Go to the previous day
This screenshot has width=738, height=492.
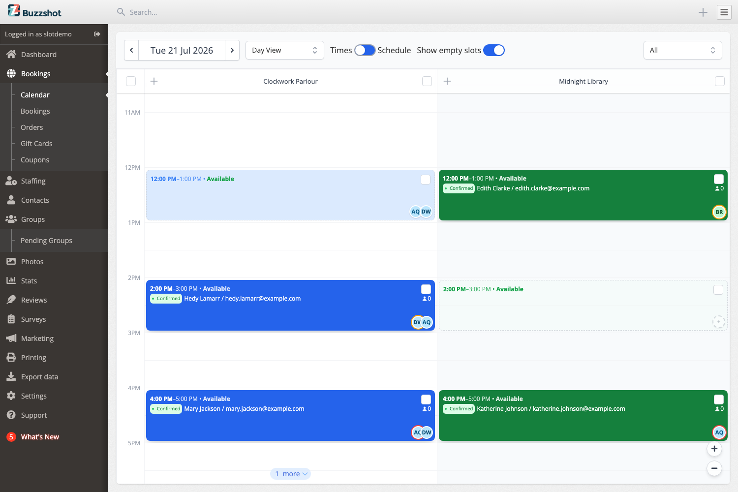coord(131,50)
